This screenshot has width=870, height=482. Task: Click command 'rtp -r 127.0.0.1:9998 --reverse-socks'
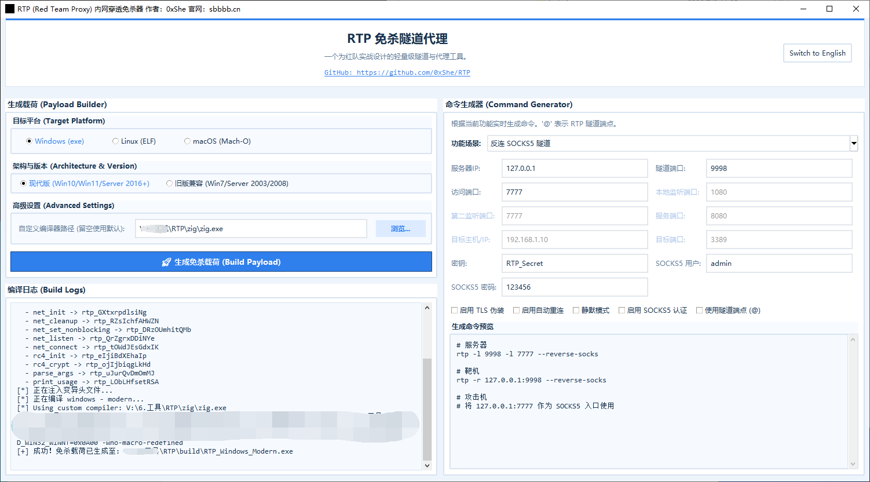[531, 380]
